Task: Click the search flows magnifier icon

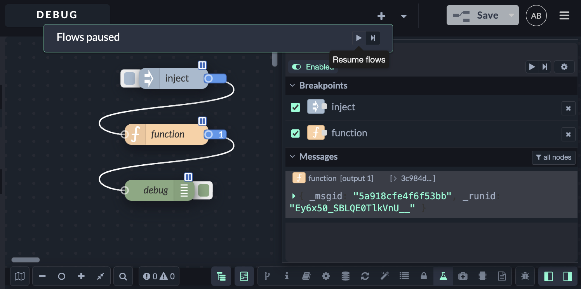Action: tap(123, 277)
